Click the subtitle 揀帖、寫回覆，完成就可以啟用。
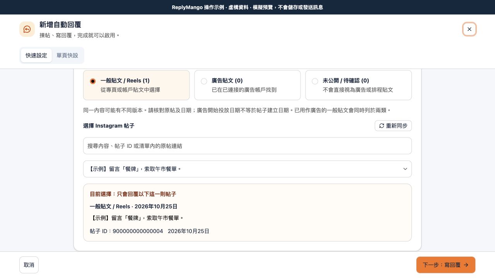Image resolution: width=495 pixels, height=278 pixels. (x=80, y=36)
